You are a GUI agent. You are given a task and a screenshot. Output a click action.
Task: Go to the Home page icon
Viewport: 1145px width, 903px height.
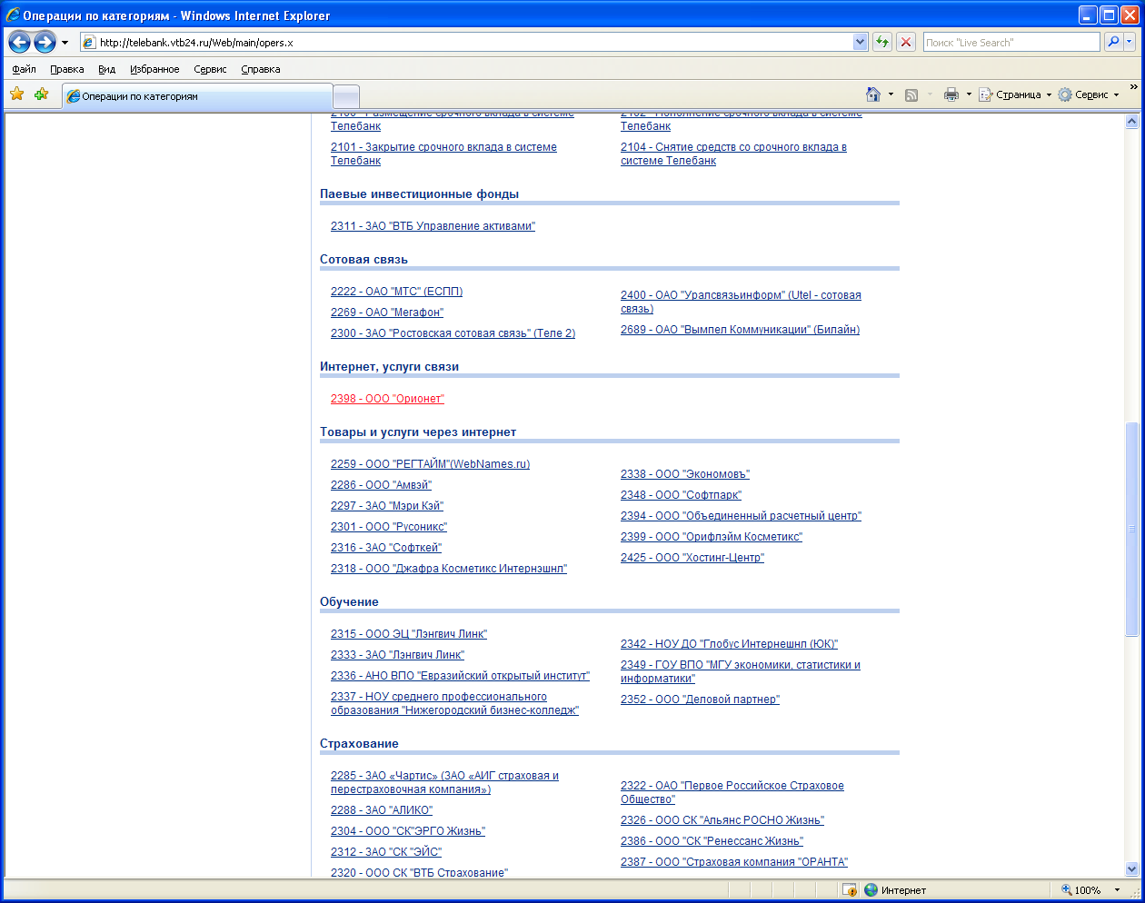point(873,94)
